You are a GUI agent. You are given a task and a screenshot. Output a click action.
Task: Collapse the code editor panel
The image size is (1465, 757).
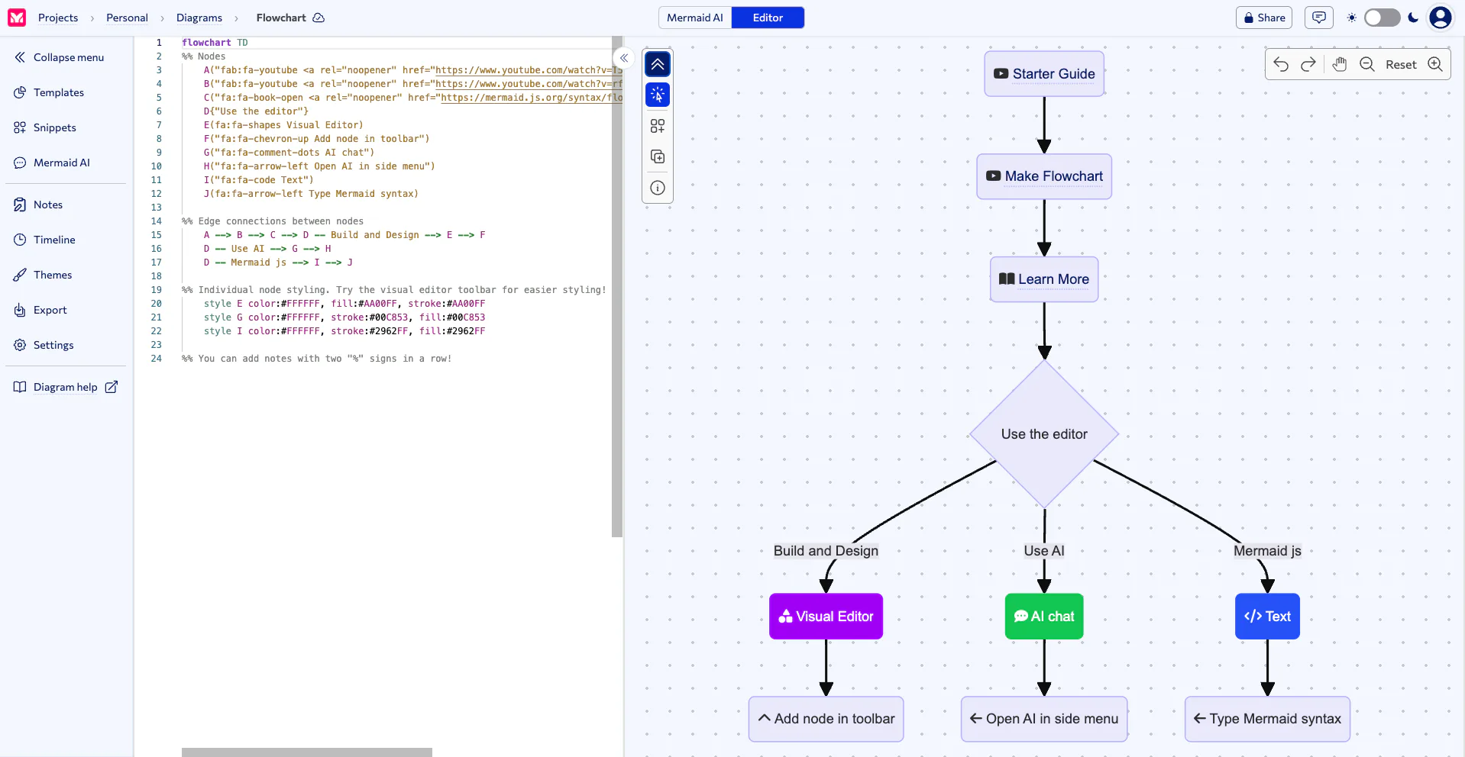(x=624, y=58)
